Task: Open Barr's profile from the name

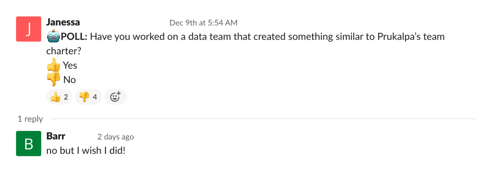Action: (x=56, y=136)
